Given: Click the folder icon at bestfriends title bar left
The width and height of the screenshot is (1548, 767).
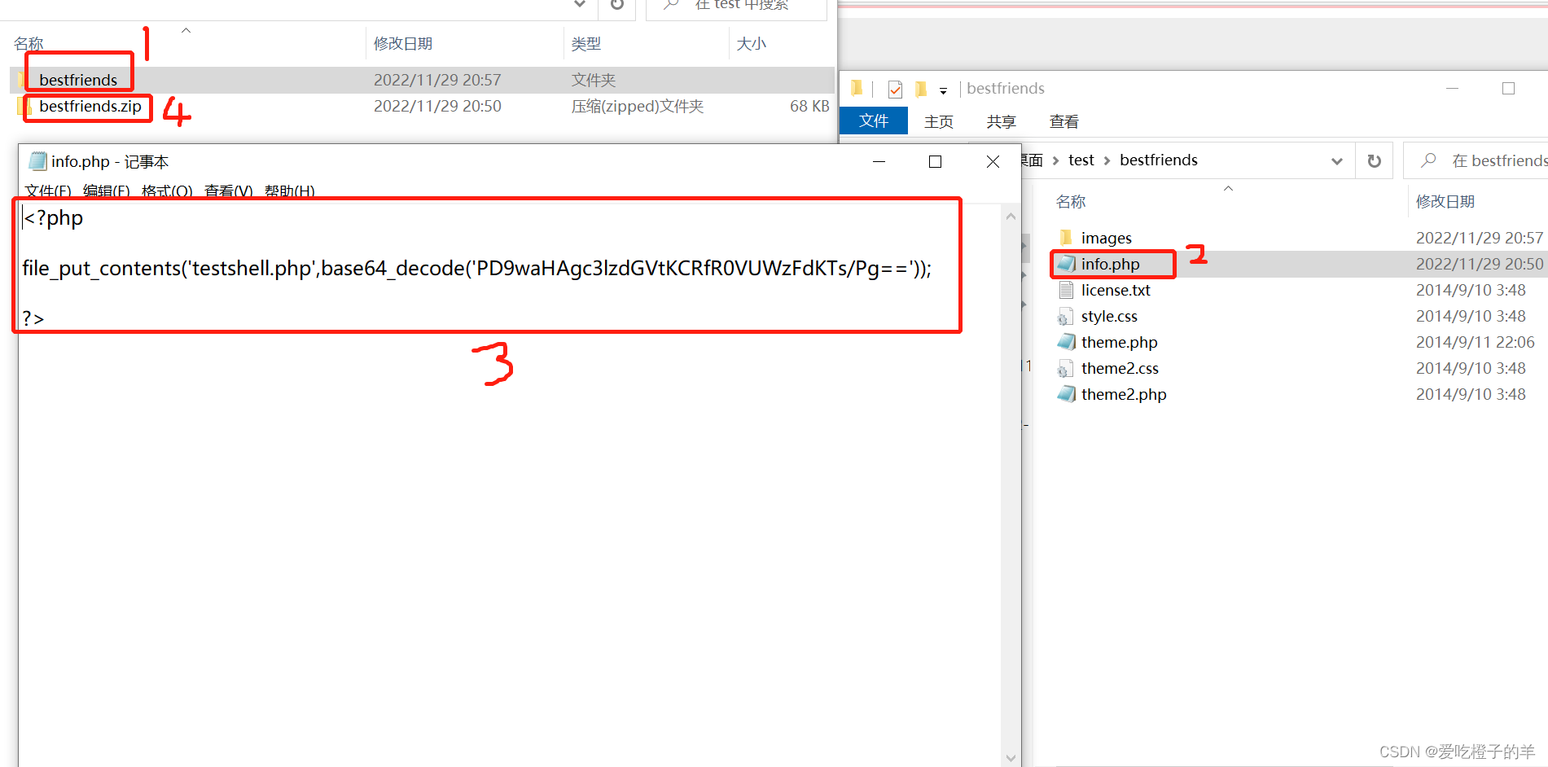Looking at the screenshot, I should point(857,88).
